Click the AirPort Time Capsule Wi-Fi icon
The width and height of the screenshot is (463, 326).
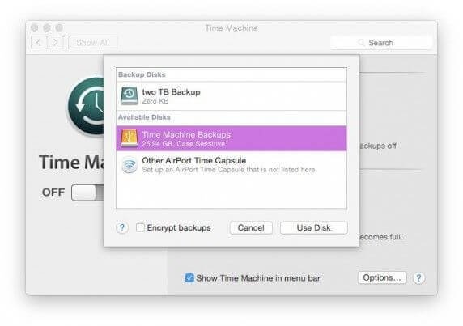[x=129, y=165]
